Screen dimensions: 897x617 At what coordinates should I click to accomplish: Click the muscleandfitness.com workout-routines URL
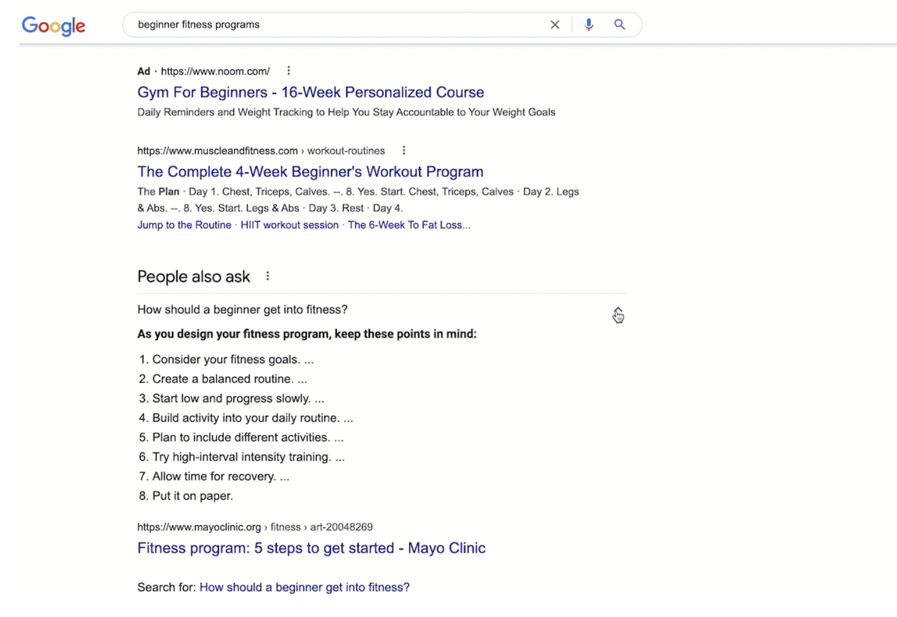pos(261,151)
